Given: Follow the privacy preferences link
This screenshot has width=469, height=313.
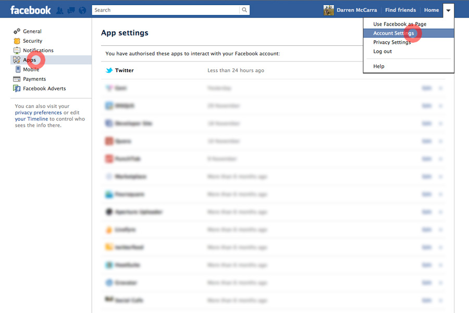Looking at the screenshot, I should tap(38, 113).
